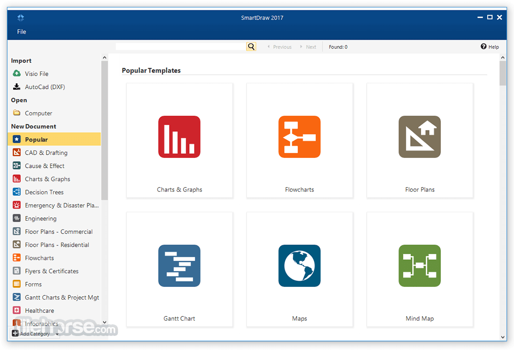Click sidebar scrollbar up arrow
Screen dimensions: 514x350
tap(105, 57)
